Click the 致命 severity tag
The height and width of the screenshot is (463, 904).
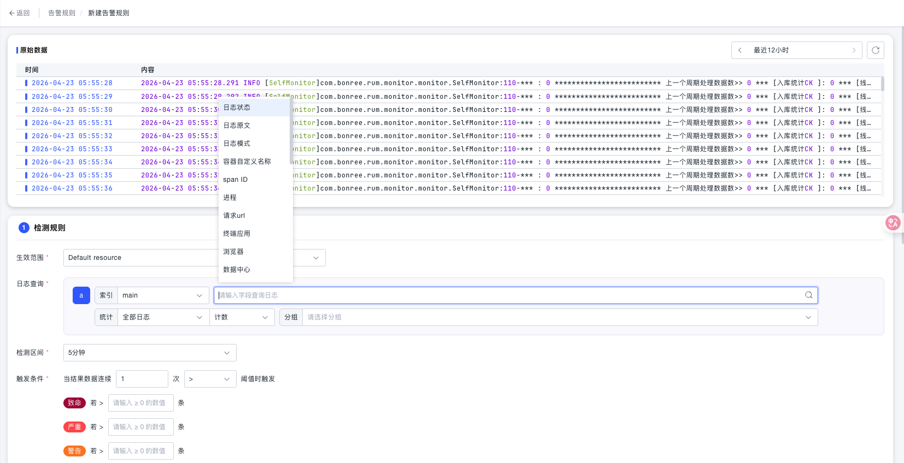pos(74,403)
